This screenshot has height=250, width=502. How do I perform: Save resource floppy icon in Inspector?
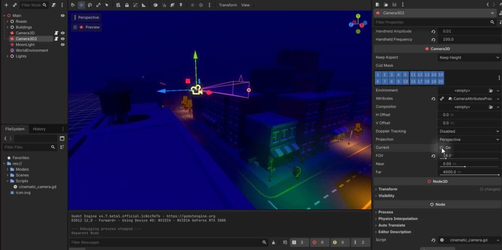pos(394,5)
